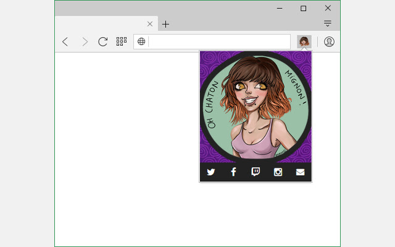Click the email envelope icon
The image size is (395, 247).
coord(300,172)
